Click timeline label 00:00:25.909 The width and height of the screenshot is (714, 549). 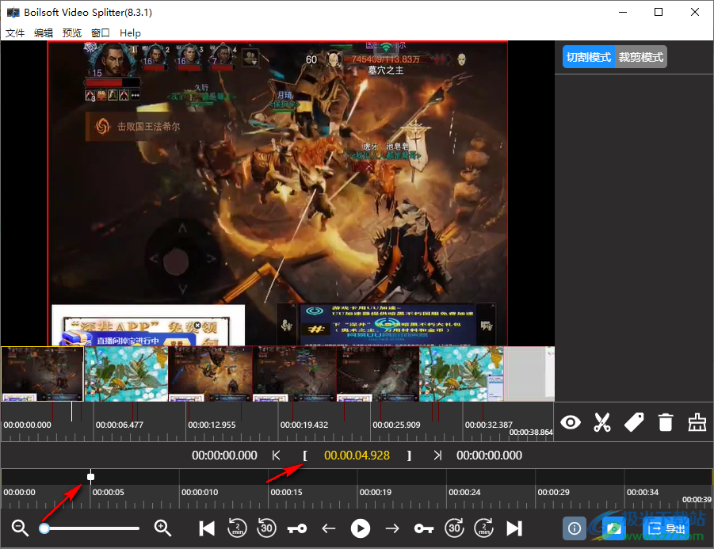[396, 425]
